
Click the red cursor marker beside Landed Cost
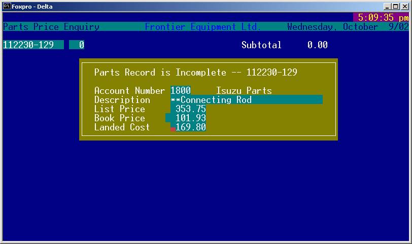(173, 129)
